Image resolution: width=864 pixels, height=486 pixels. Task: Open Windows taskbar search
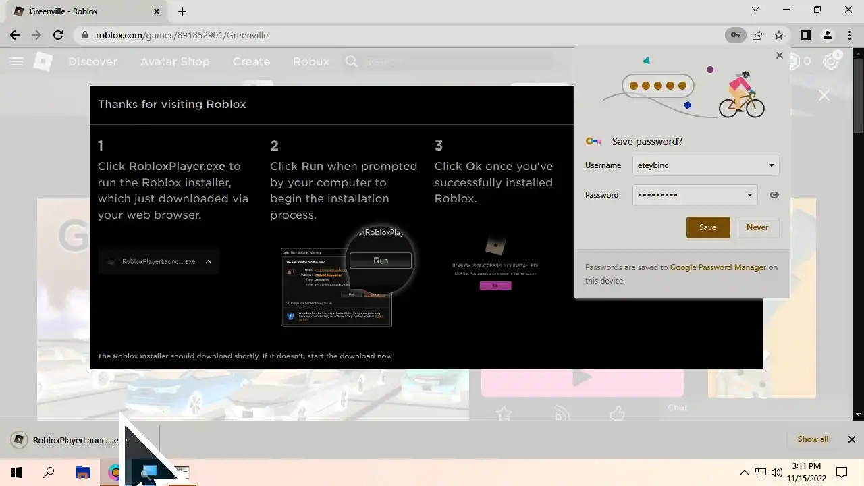[49, 473]
